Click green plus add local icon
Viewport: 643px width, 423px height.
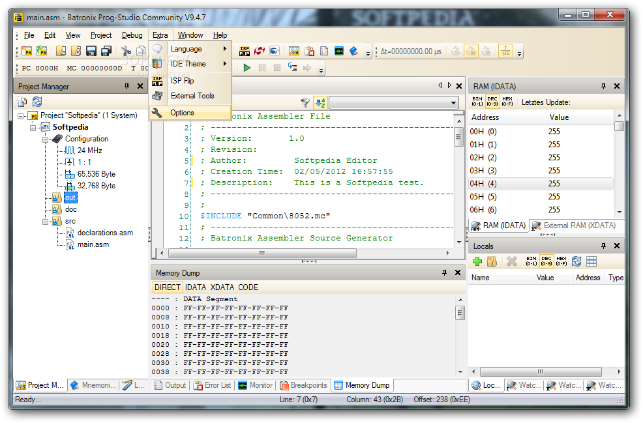477,261
